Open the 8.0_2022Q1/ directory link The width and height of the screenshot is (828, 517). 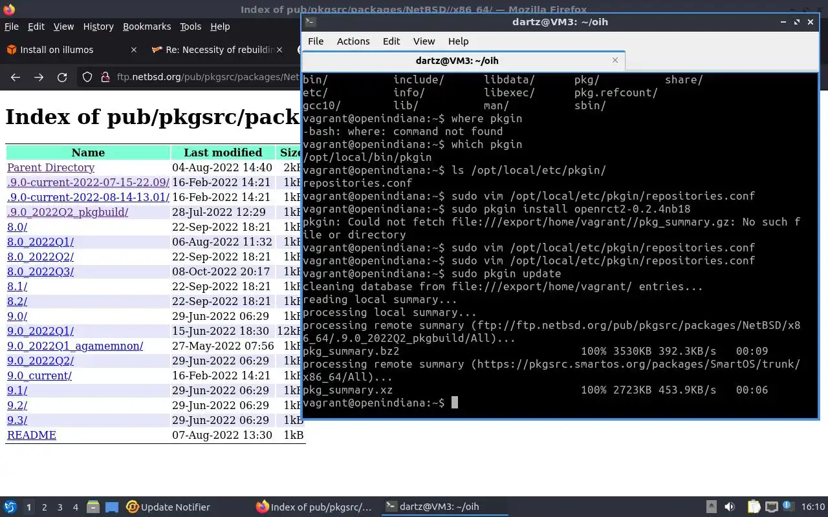[40, 242]
